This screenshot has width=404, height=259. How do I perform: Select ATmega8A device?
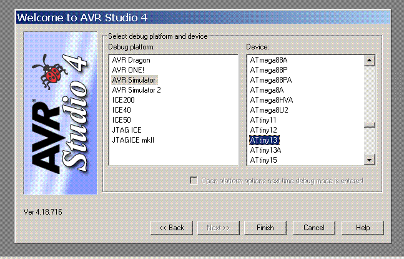pyautogui.click(x=267, y=90)
